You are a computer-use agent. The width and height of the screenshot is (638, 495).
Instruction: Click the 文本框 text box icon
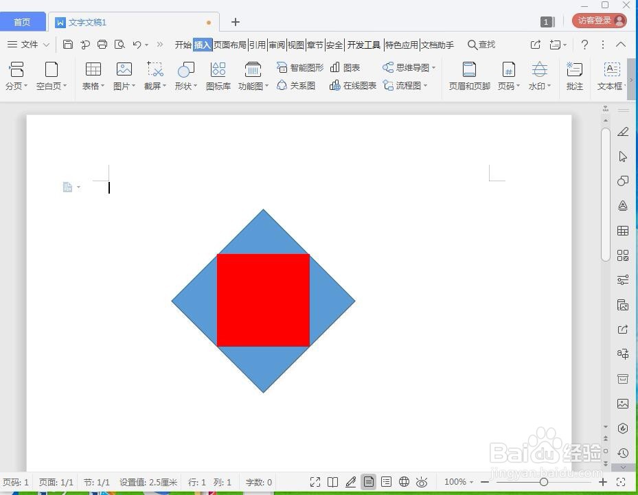click(612, 69)
